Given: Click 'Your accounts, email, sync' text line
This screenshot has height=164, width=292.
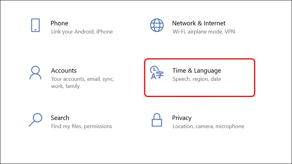Looking at the screenshot, I should tap(82, 79).
